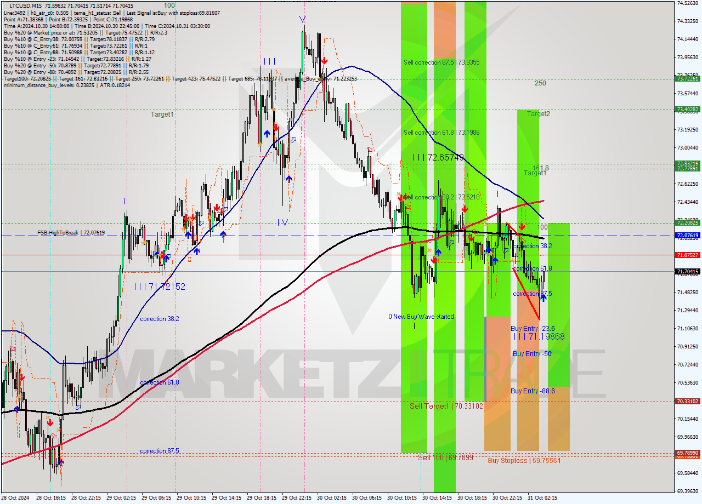Click the '30 Oct 22:15' time label
The width and height of the screenshot is (702, 504).
507,498
